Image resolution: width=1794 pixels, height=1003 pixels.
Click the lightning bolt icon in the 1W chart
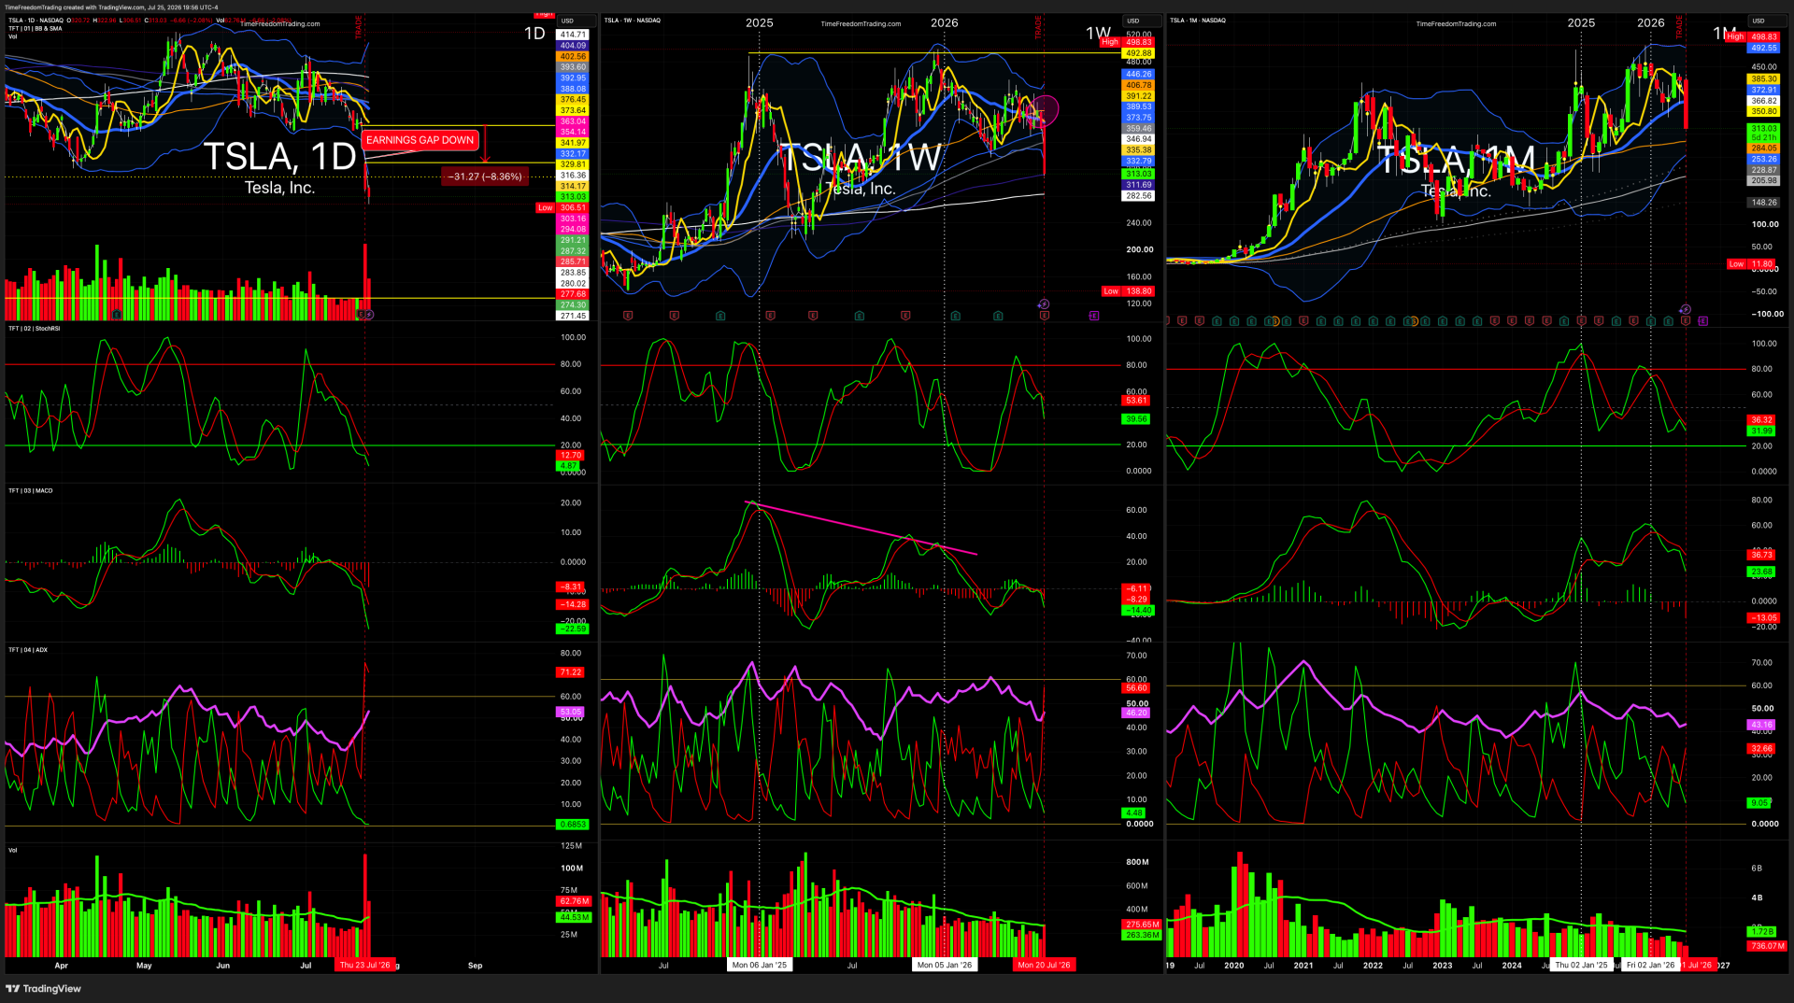coord(1044,304)
